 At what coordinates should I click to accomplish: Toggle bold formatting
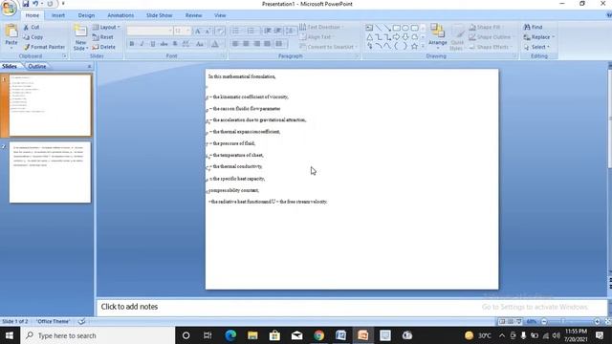coord(132,44)
